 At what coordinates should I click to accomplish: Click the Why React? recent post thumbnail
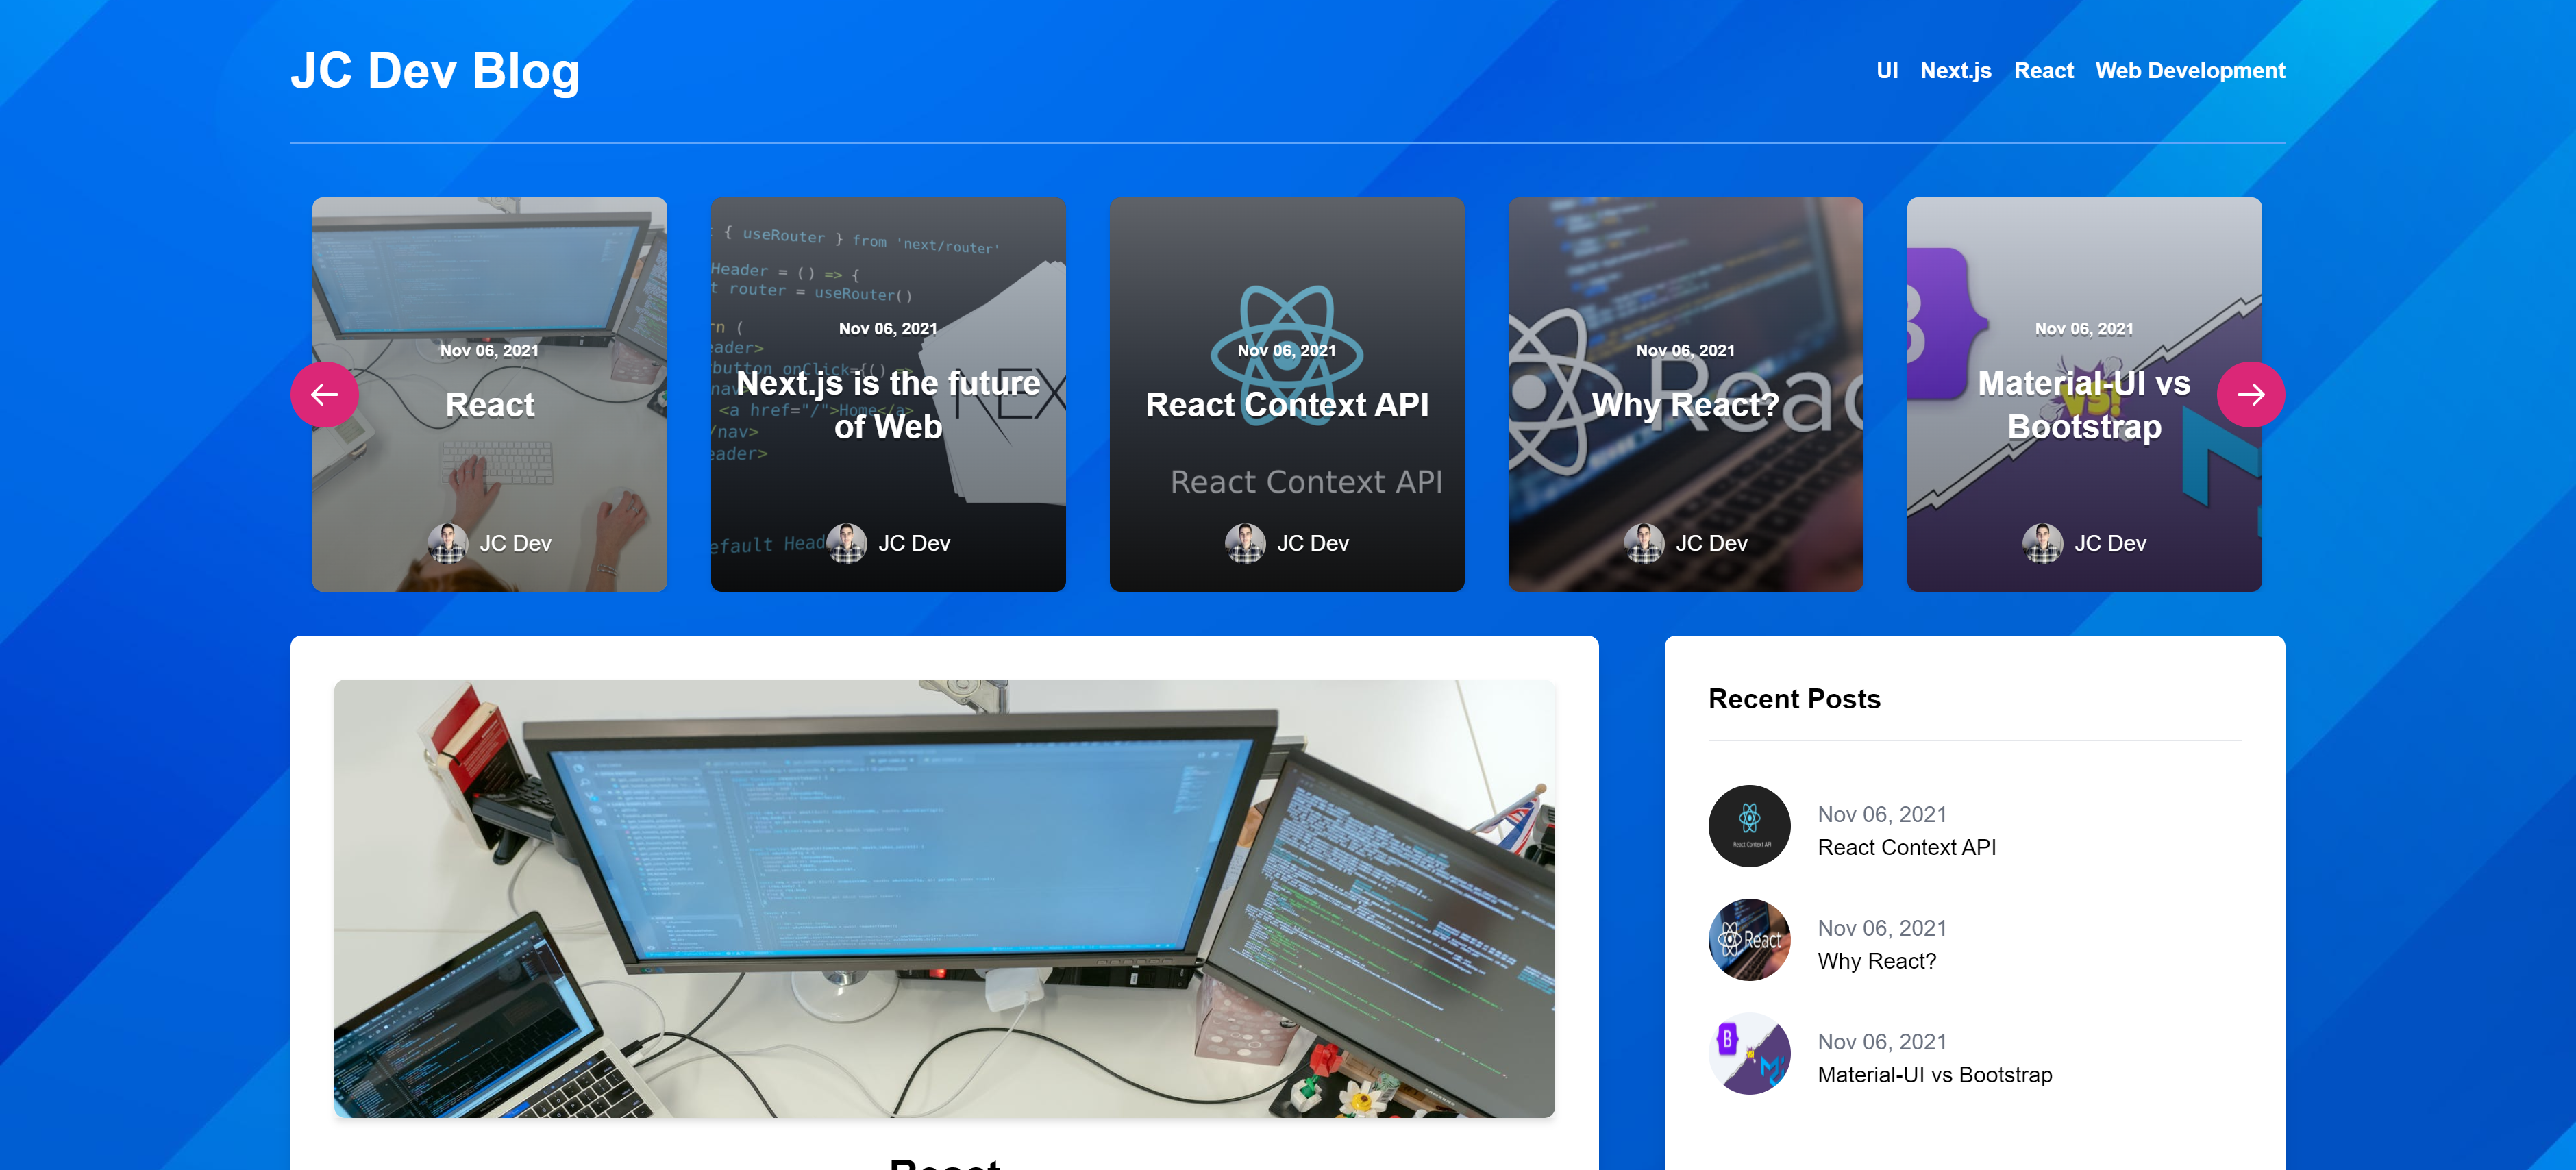point(1749,940)
